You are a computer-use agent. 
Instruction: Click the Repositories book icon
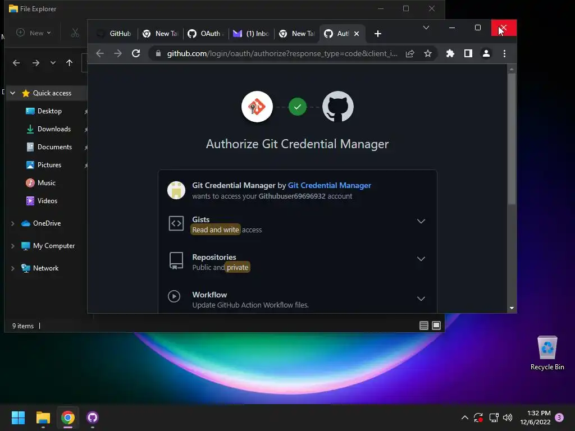coord(176,260)
